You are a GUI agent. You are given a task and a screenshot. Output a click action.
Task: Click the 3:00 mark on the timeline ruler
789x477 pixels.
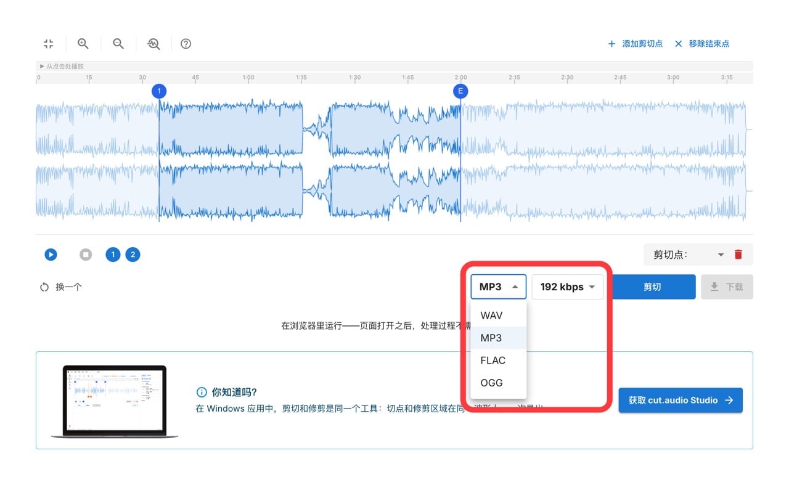673,78
